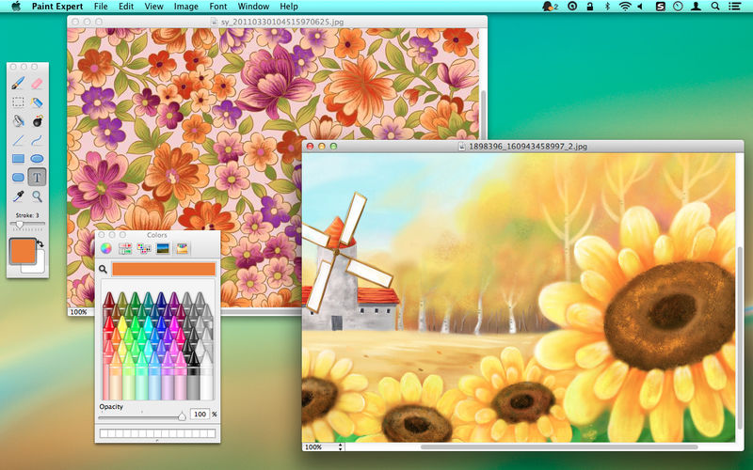The image size is (753, 470).
Task: Click vertical scrollbar of floral window
Action: [x=483, y=113]
